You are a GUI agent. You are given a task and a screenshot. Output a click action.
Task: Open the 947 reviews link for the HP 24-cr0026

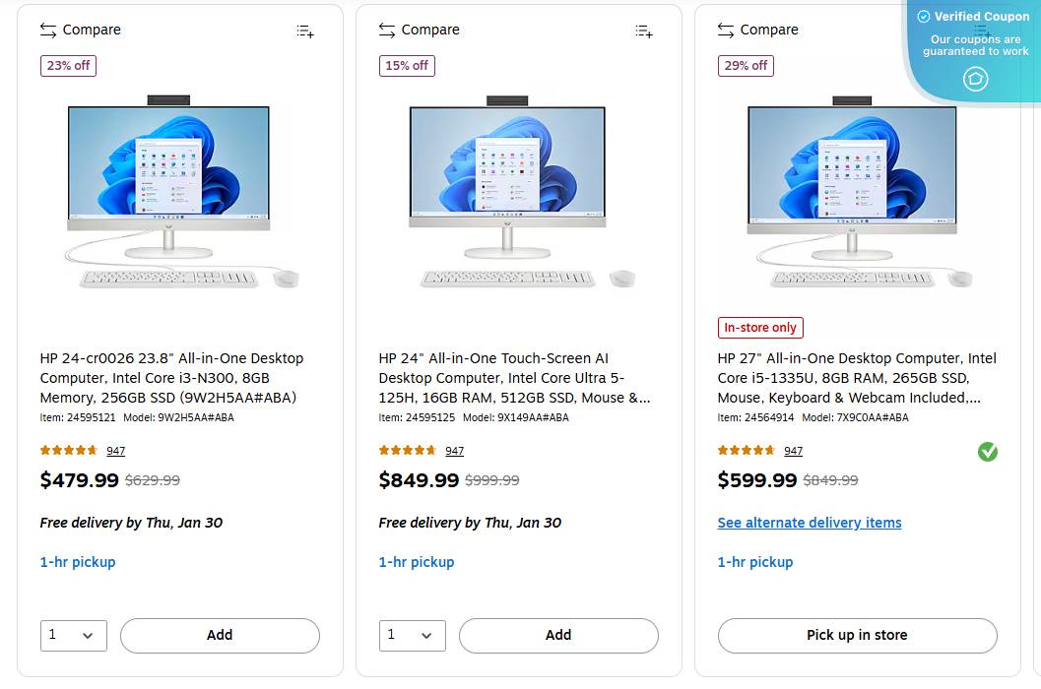click(x=115, y=451)
